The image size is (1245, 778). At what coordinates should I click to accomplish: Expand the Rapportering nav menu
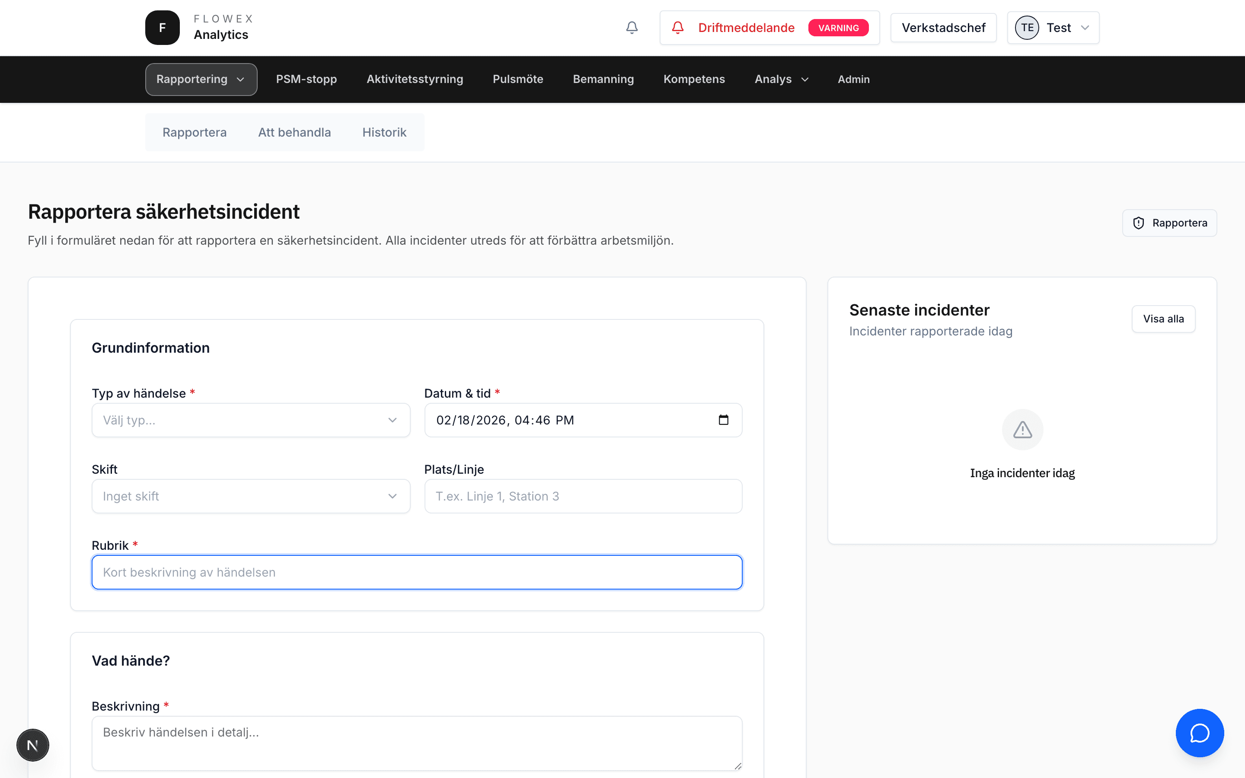pyautogui.click(x=201, y=79)
